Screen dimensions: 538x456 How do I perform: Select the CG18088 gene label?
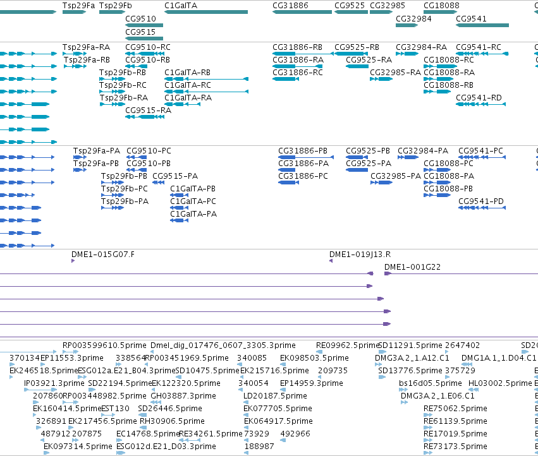pyautogui.click(x=441, y=6)
